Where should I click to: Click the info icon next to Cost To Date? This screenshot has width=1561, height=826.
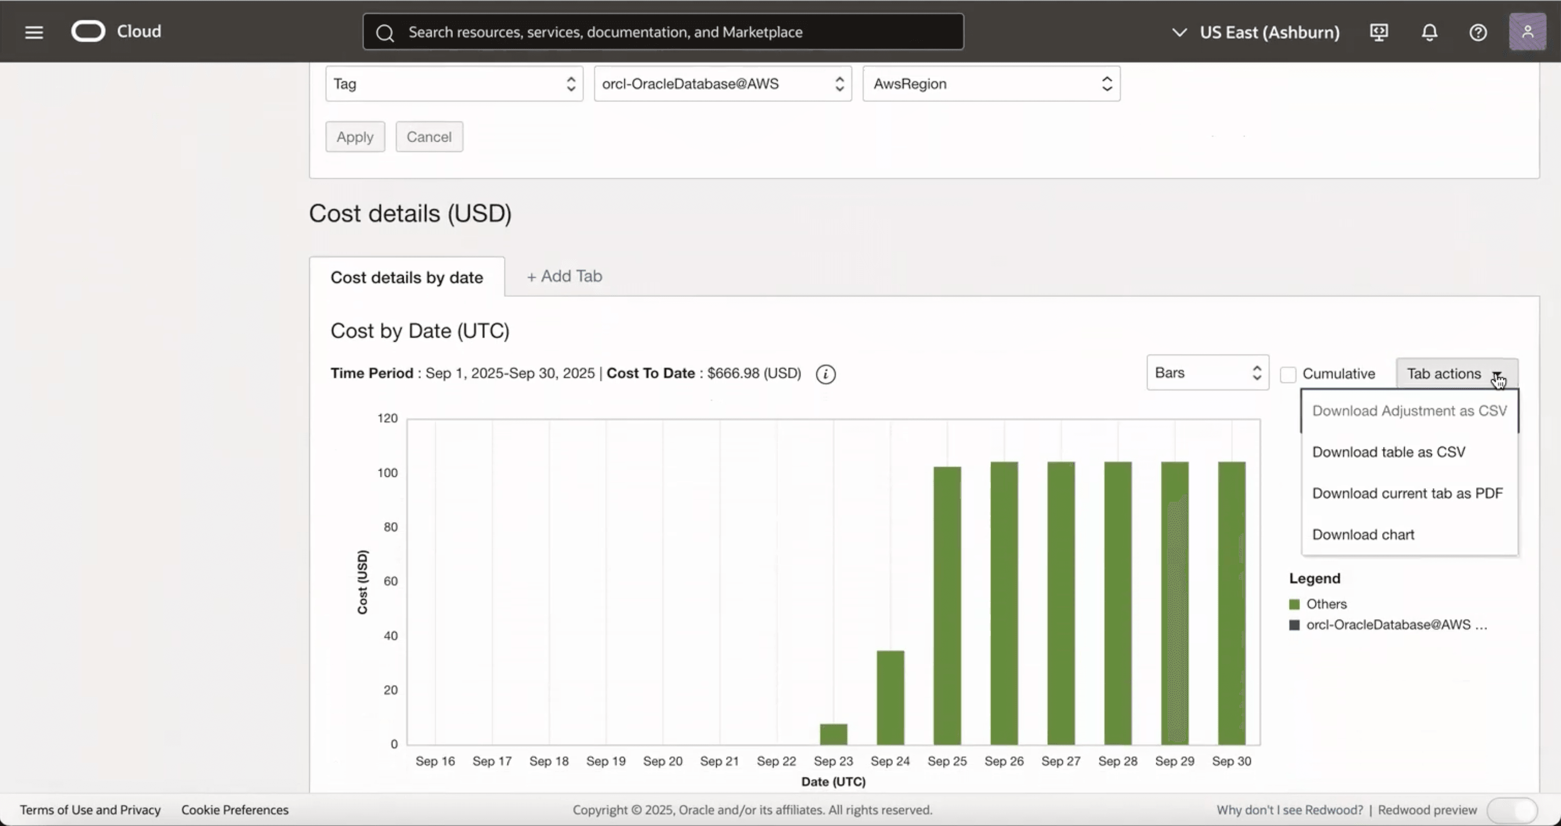click(x=825, y=374)
